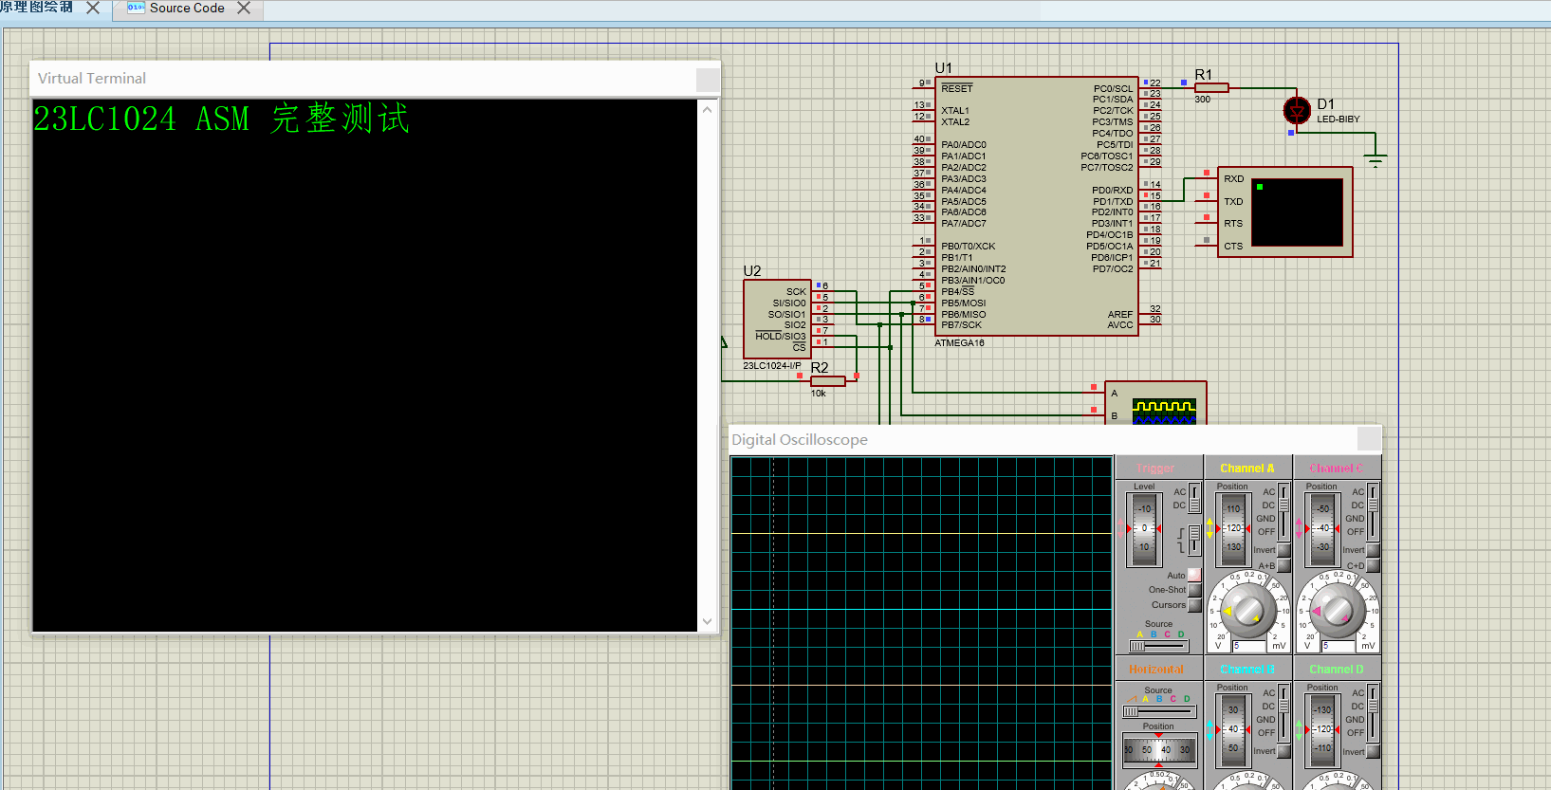Enable One-Shot trigger mode
This screenshot has width=1551, height=790.
pyautogui.click(x=1194, y=590)
